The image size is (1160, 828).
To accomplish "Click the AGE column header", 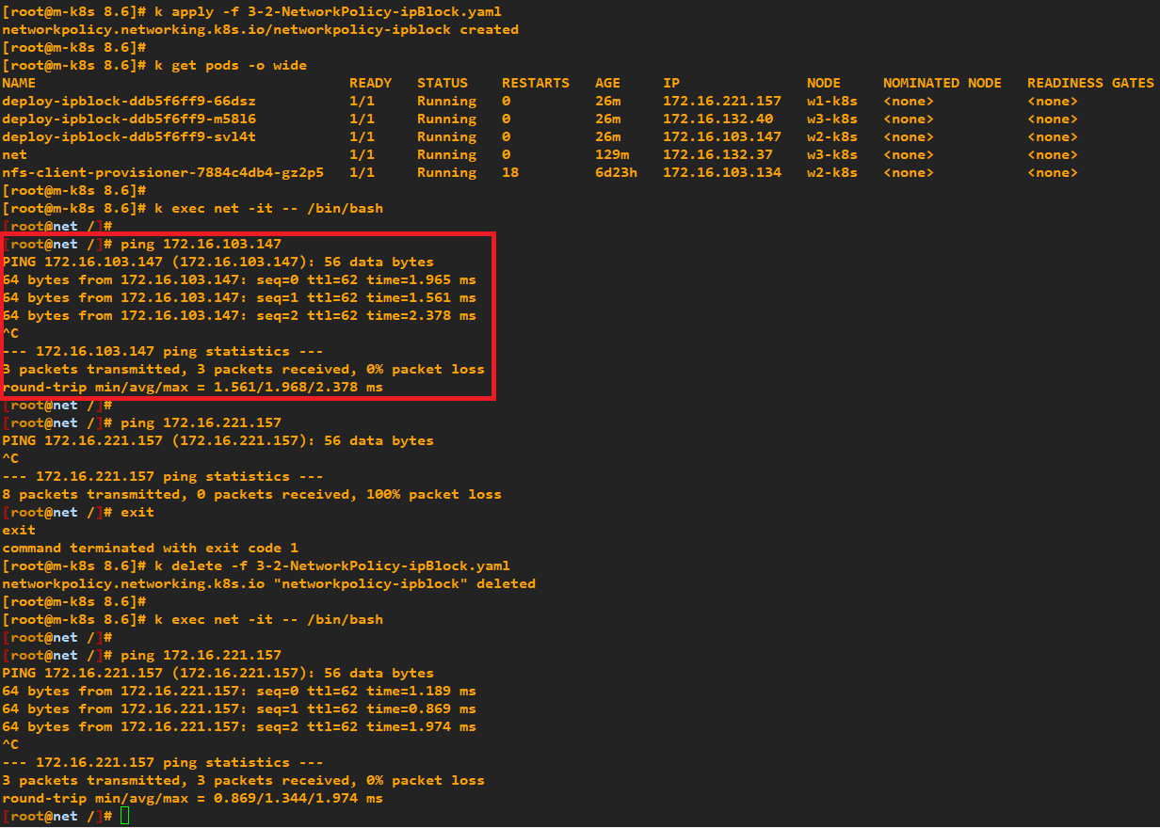I will (607, 83).
